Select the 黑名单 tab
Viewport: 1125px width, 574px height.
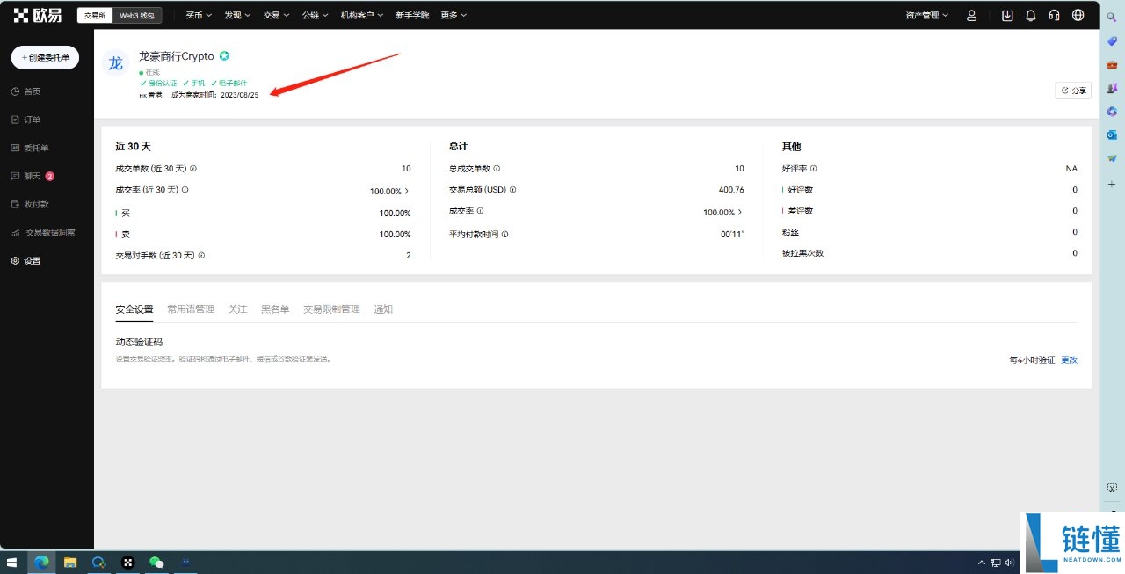(x=275, y=309)
